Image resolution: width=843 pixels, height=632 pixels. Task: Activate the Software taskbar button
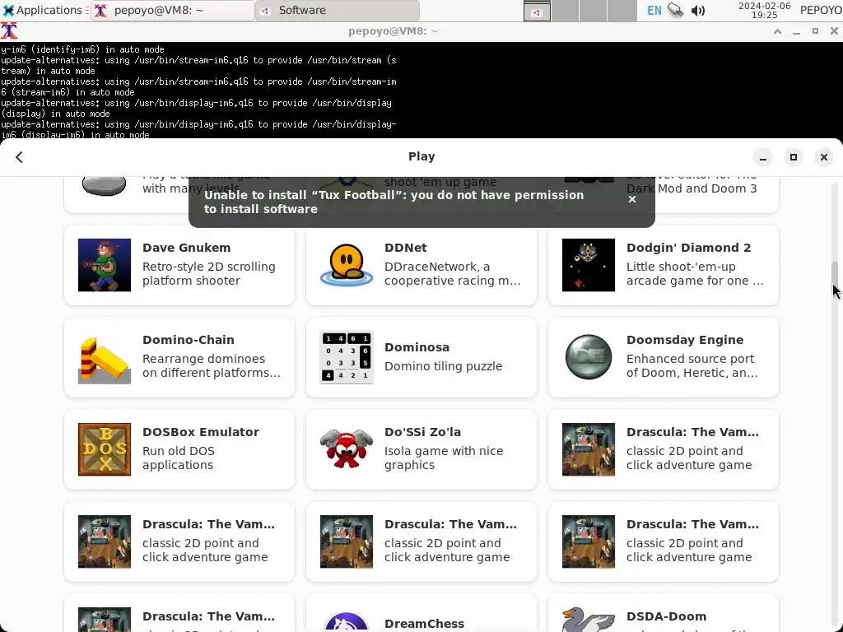(338, 10)
